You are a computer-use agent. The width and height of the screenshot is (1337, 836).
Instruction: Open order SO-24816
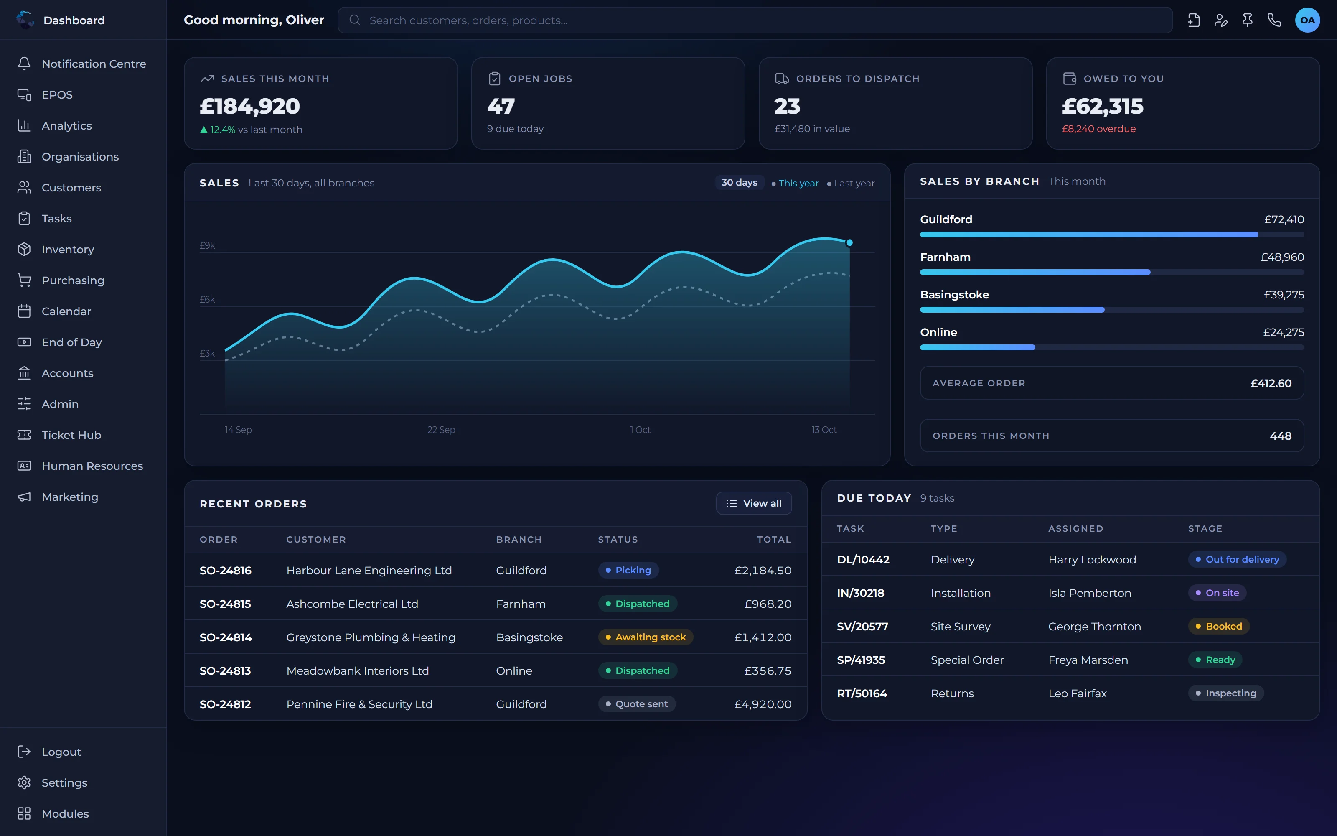226,570
